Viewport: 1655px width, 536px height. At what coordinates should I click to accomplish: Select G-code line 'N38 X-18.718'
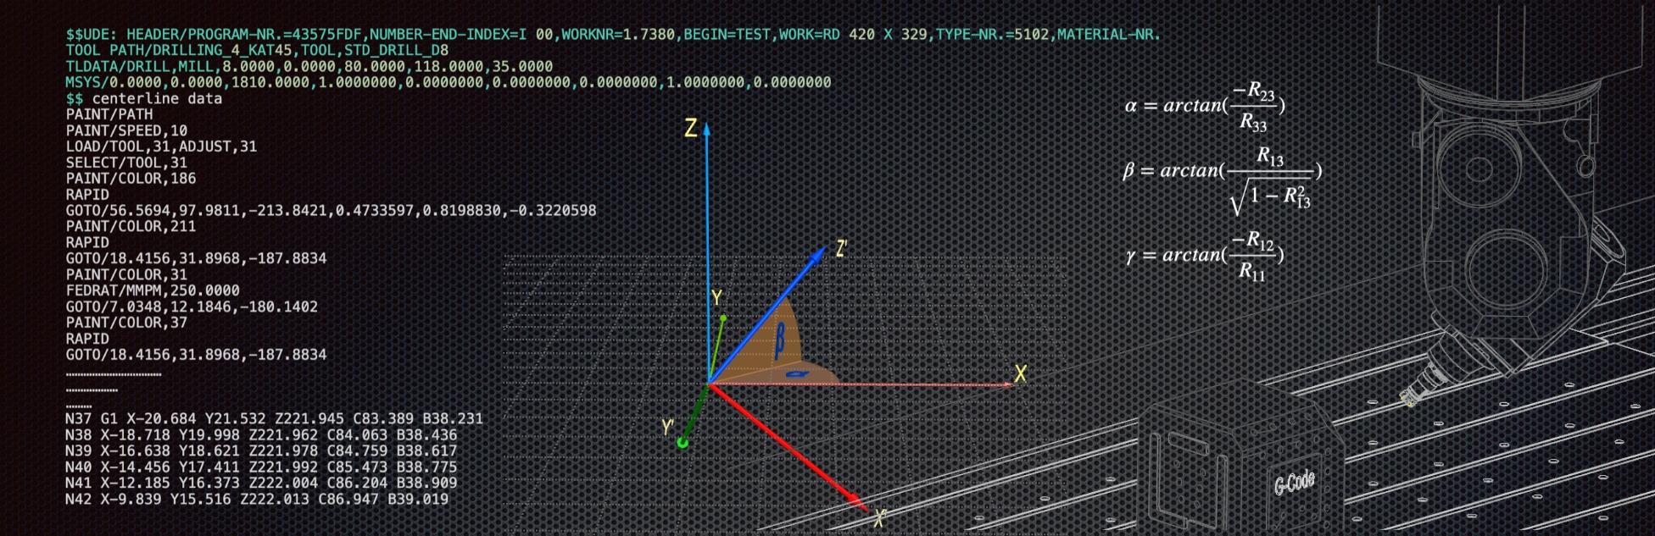(261, 435)
